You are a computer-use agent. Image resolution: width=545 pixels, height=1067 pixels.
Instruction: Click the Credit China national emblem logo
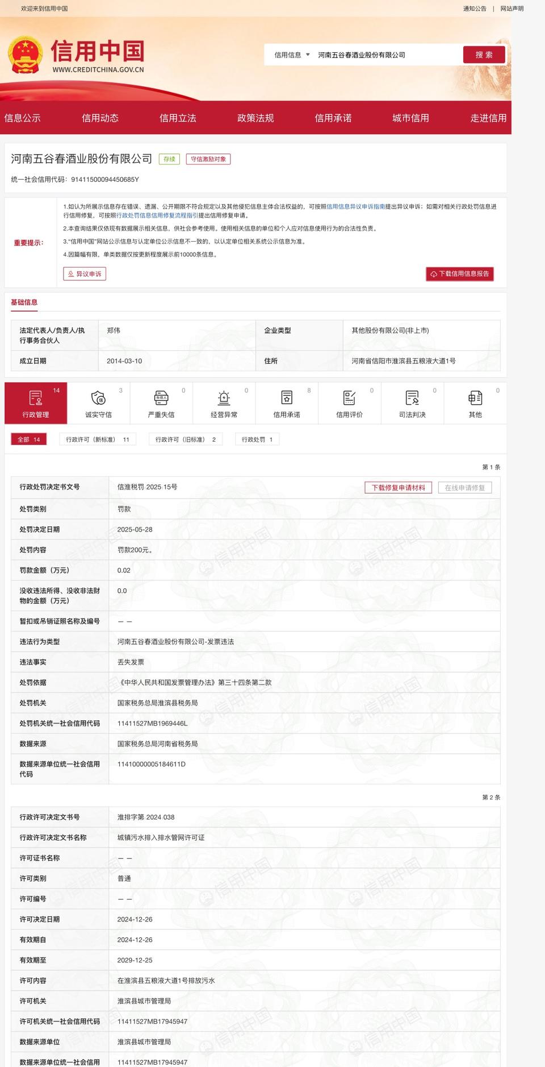[25, 55]
